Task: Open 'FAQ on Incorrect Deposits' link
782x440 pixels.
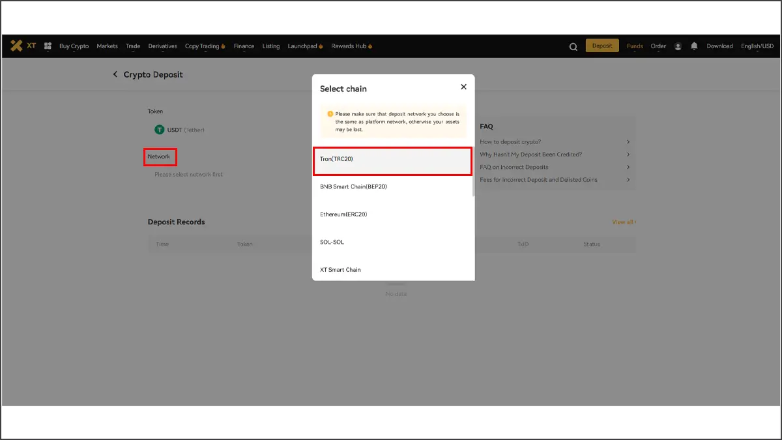Action: click(x=555, y=167)
